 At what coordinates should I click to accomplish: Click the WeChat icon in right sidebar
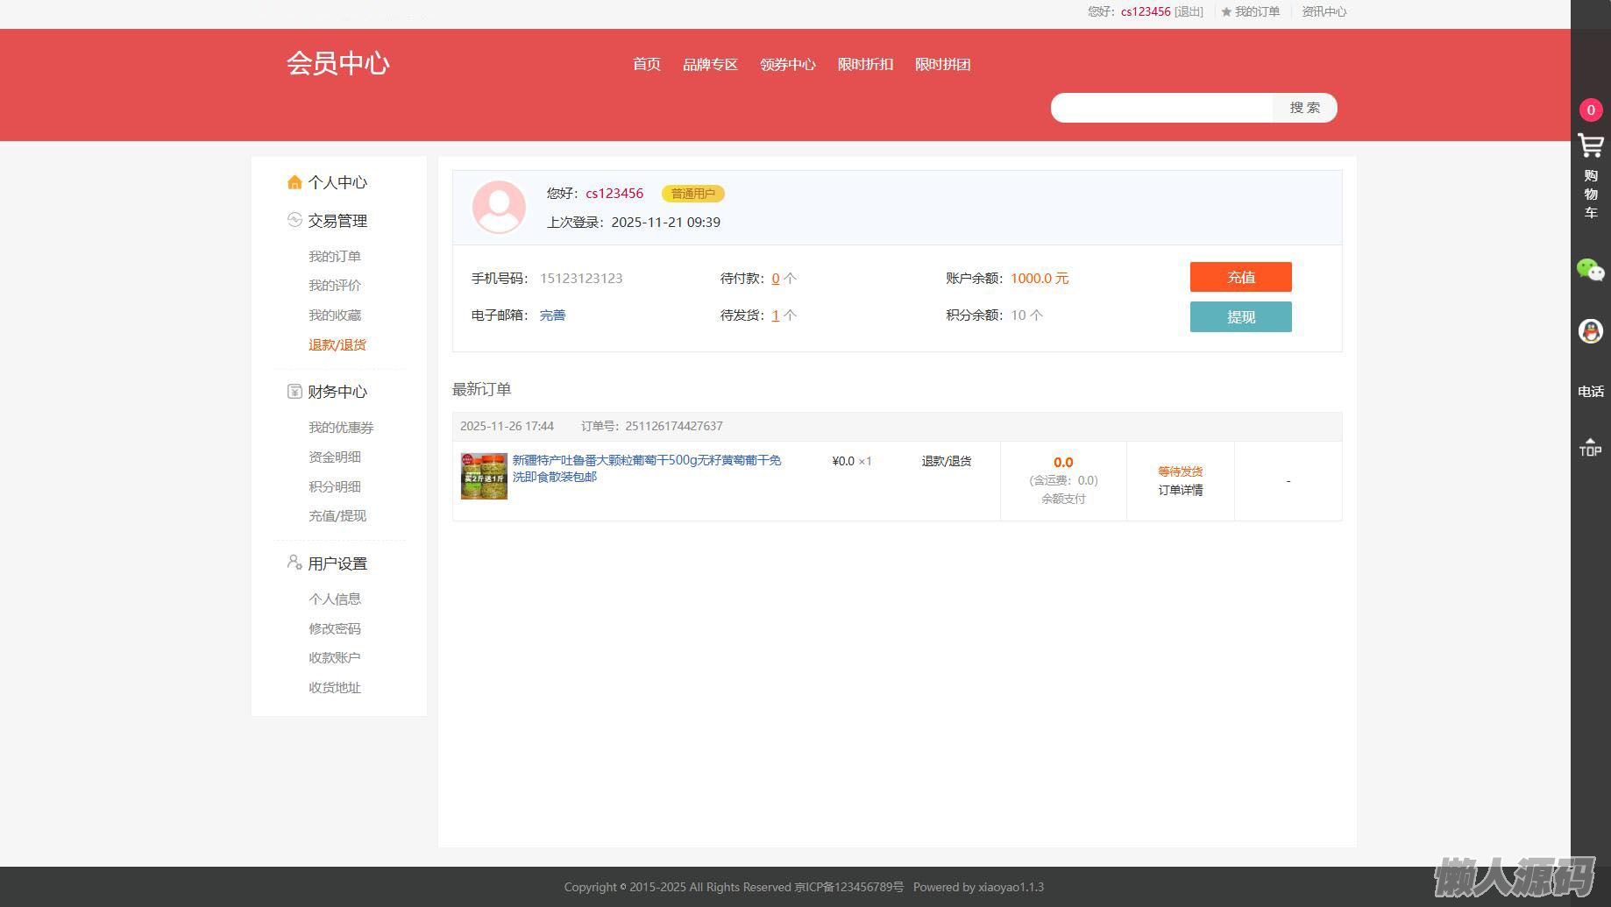(1590, 270)
